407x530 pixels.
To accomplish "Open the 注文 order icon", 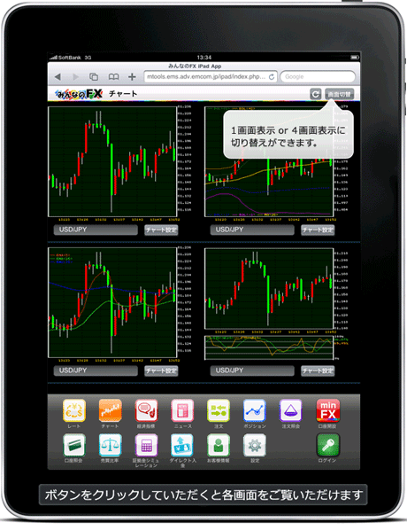I will (219, 410).
